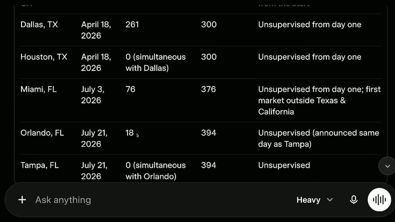Open the Heavy model dropdown
Image resolution: width=395 pixels, height=222 pixels.
(x=314, y=200)
